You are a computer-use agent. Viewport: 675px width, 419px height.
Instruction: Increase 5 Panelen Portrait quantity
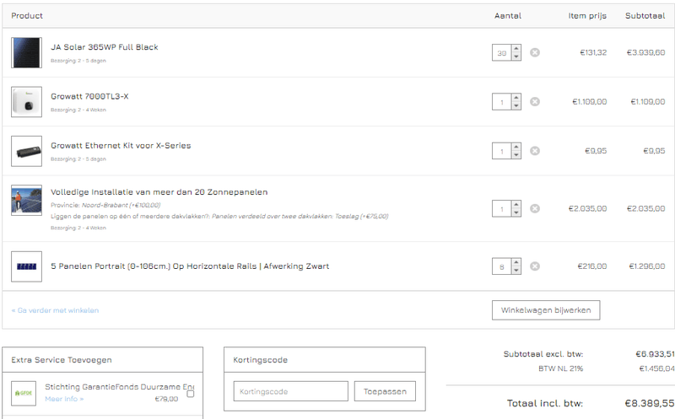click(516, 262)
